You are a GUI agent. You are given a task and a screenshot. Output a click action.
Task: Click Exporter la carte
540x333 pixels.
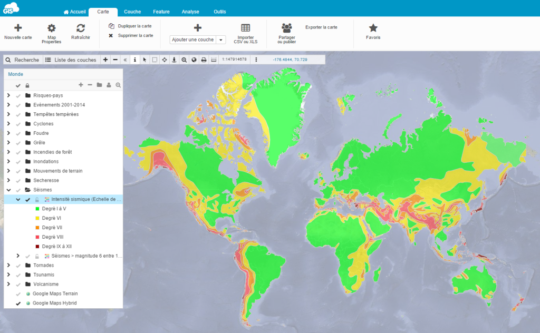(x=321, y=27)
